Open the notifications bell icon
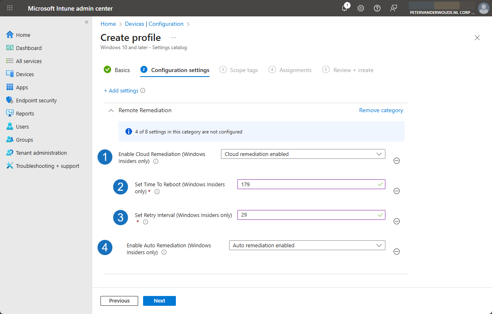This screenshot has height=314, width=492. [345, 8]
